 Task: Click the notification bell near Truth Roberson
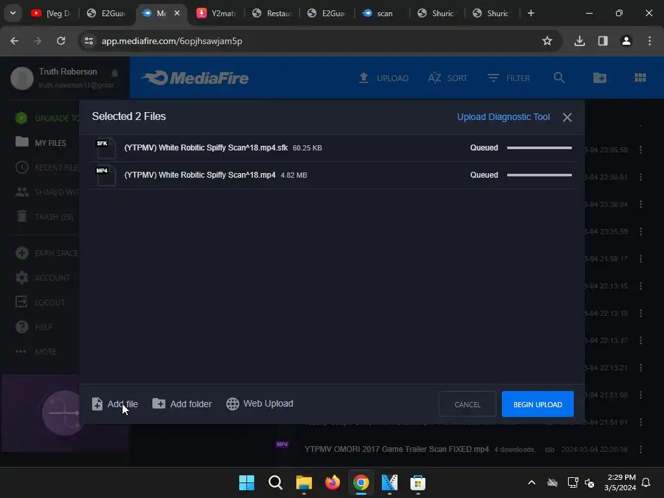click(x=115, y=73)
